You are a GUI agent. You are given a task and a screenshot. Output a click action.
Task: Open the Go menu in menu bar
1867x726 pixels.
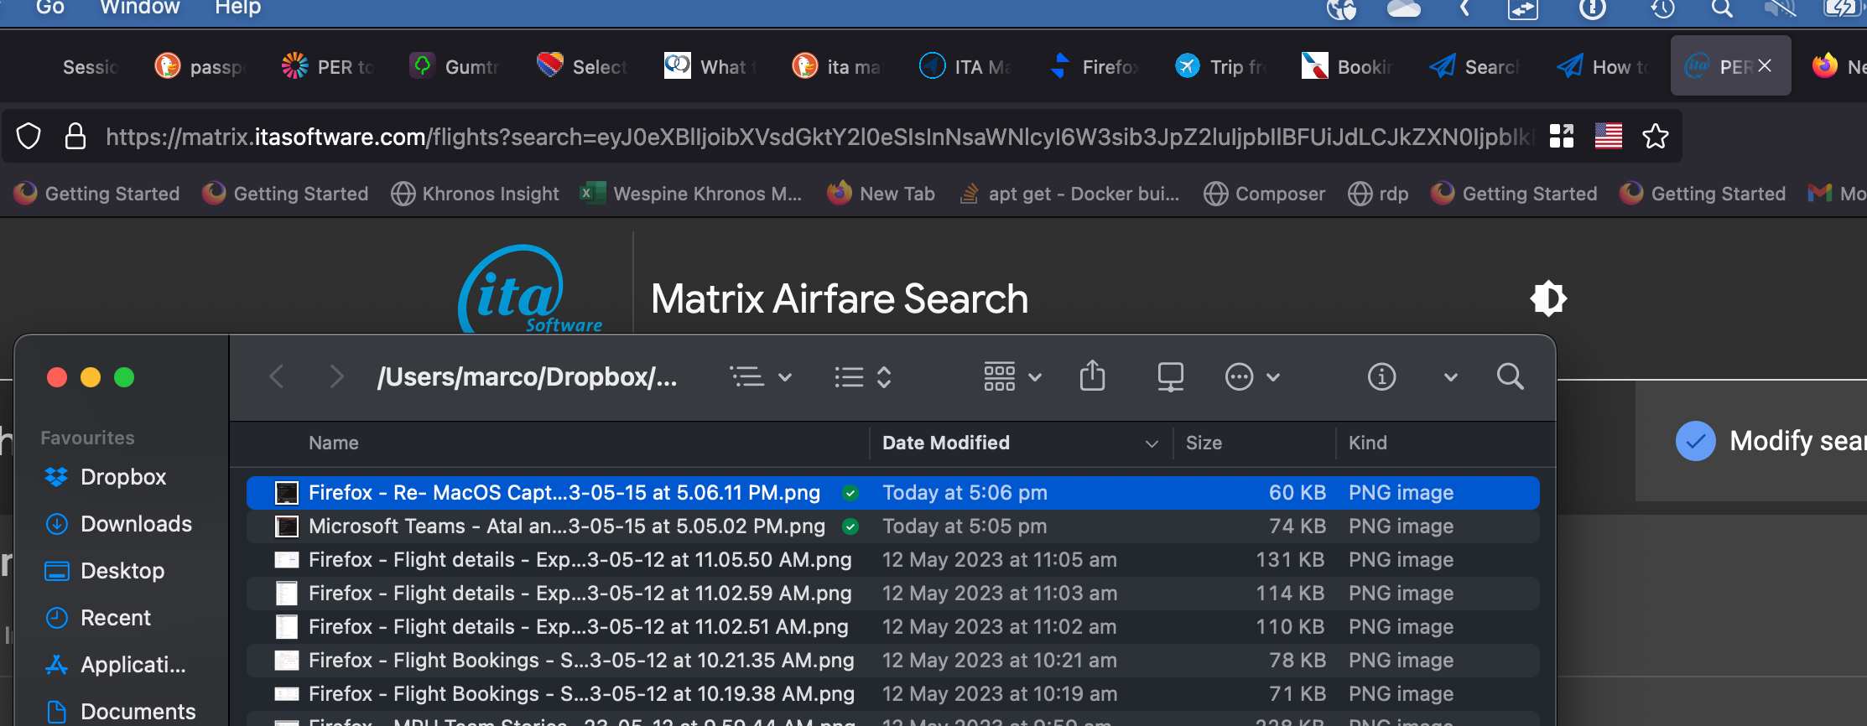pyautogui.click(x=50, y=8)
